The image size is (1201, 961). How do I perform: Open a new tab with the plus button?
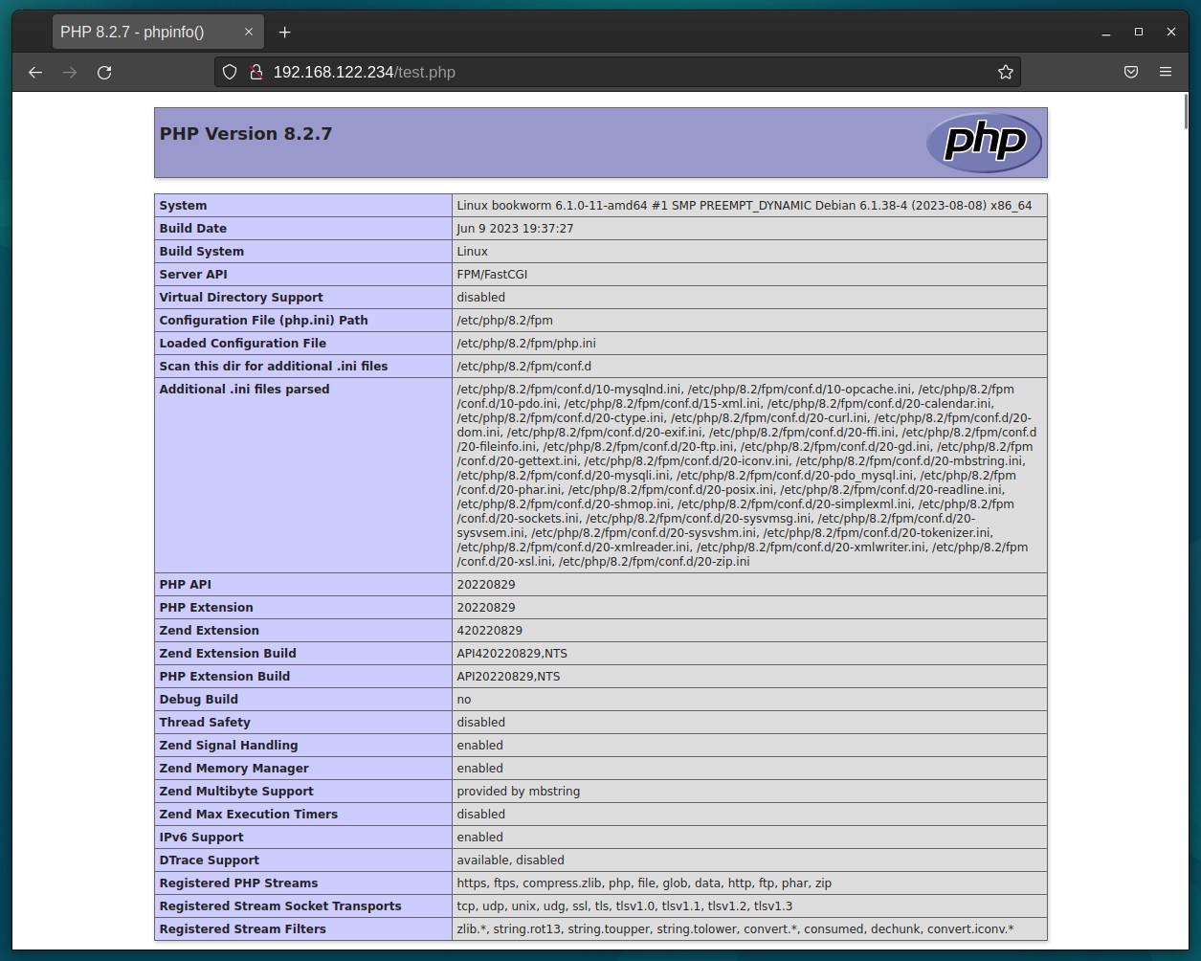pyautogui.click(x=284, y=32)
